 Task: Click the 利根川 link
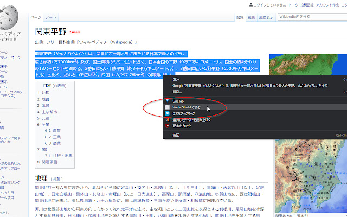(x=226, y=209)
